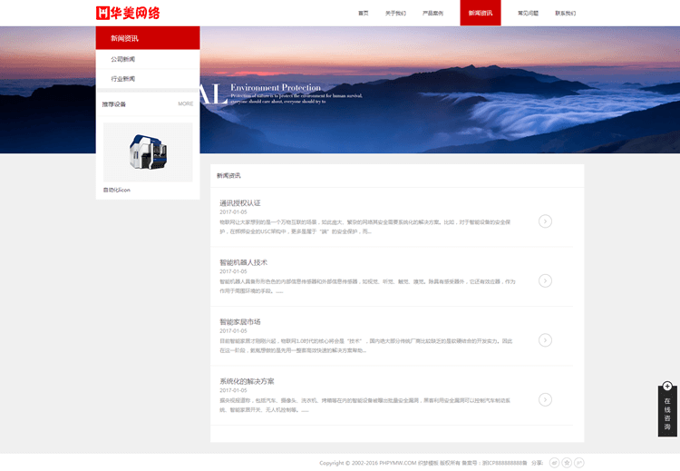Select the highlighted 新闻资讯 nav tab

point(480,13)
